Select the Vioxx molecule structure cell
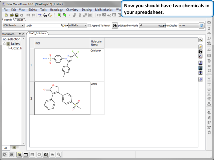 (62, 98)
